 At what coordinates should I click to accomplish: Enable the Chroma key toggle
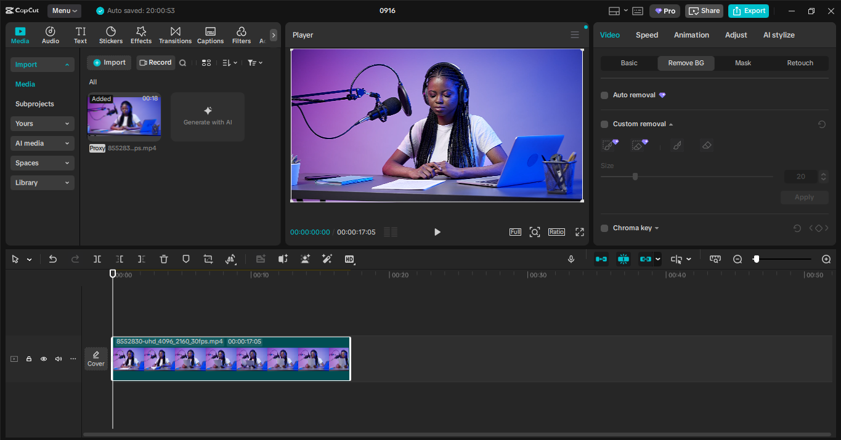[604, 228]
